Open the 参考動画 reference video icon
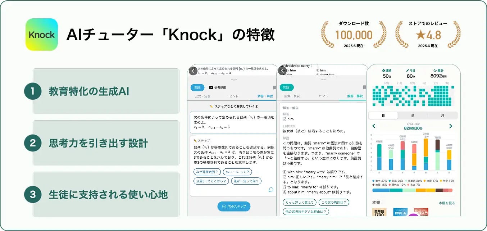Viewport: 487px width, 231px height. pos(211,87)
